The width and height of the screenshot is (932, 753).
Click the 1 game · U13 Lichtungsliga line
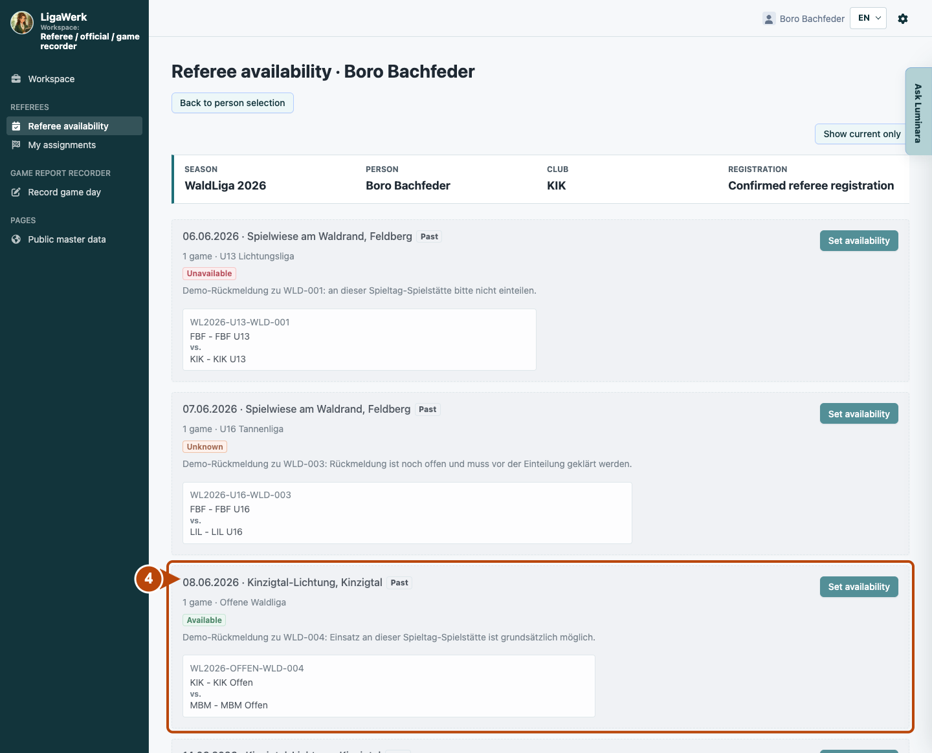tap(238, 256)
